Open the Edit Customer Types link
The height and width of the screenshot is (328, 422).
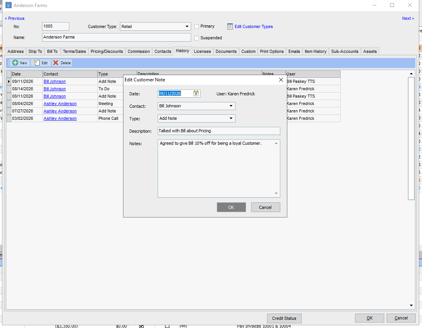[x=254, y=26]
